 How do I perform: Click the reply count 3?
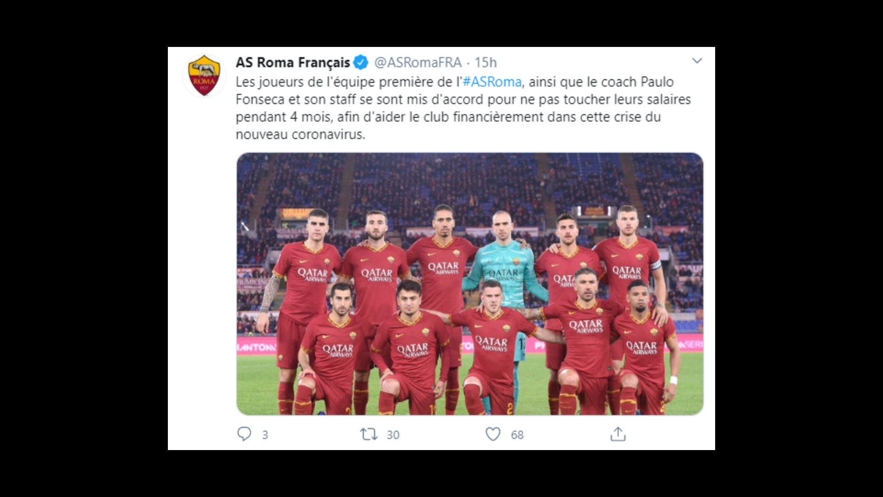[265, 435]
